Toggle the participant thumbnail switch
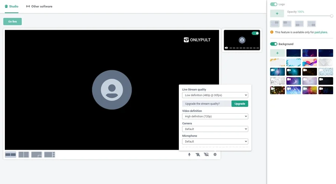Screen dimensions: 336x184 (255, 33)
